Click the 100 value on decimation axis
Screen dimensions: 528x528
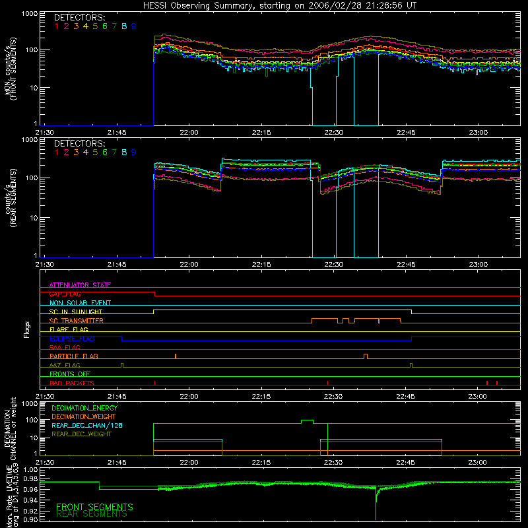[31, 420]
